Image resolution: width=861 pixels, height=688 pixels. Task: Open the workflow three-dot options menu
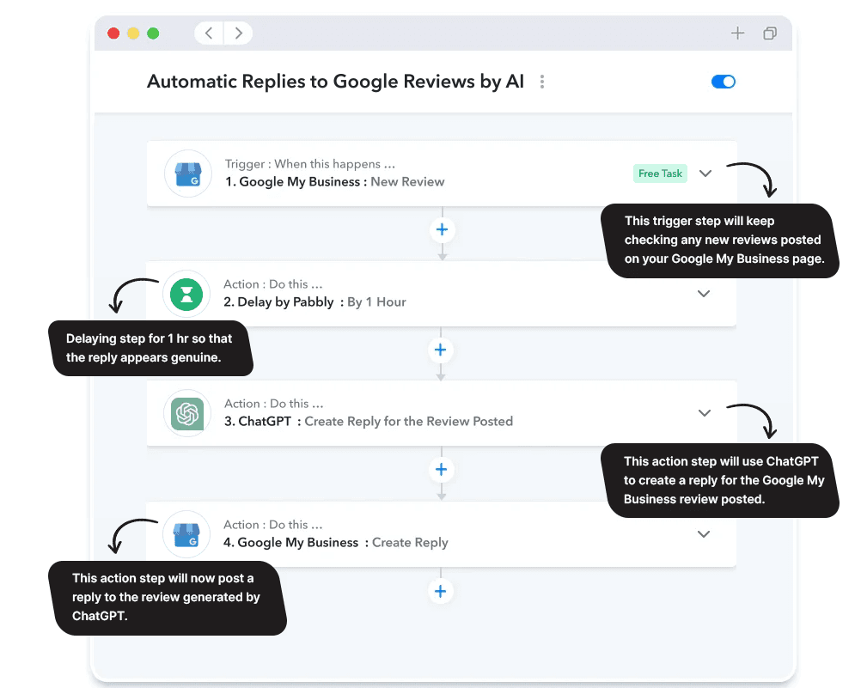542,82
